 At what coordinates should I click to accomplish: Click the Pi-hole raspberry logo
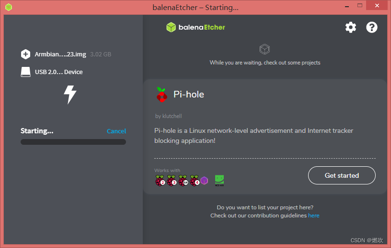coord(161,95)
